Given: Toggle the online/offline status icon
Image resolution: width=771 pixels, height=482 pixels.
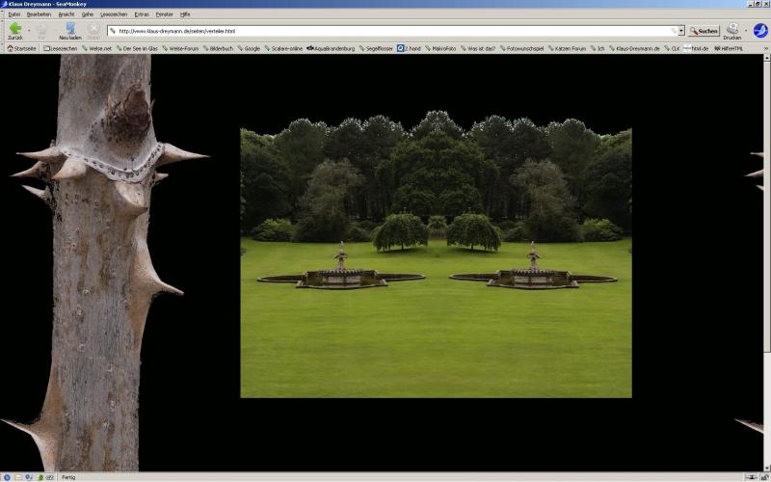Looking at the screenshot, I should tap(751, 477).
